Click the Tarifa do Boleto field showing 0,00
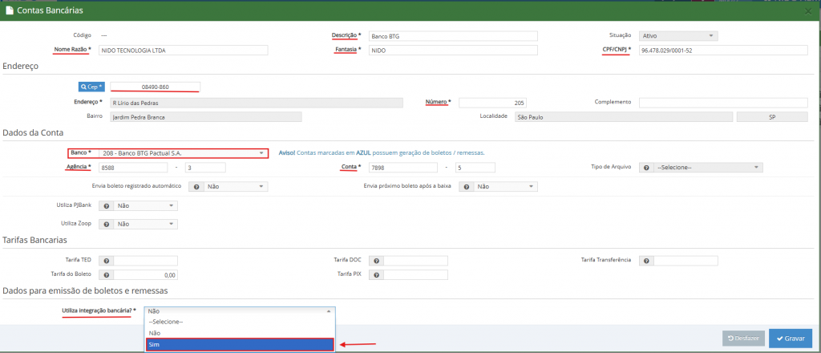Image resolution: width=821 pixels, height=353 pixels. (x=146, y=275)
